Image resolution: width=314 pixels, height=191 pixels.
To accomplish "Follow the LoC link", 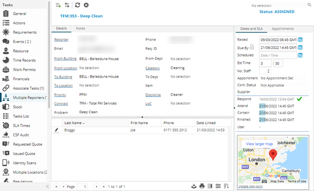I will 149,104.
